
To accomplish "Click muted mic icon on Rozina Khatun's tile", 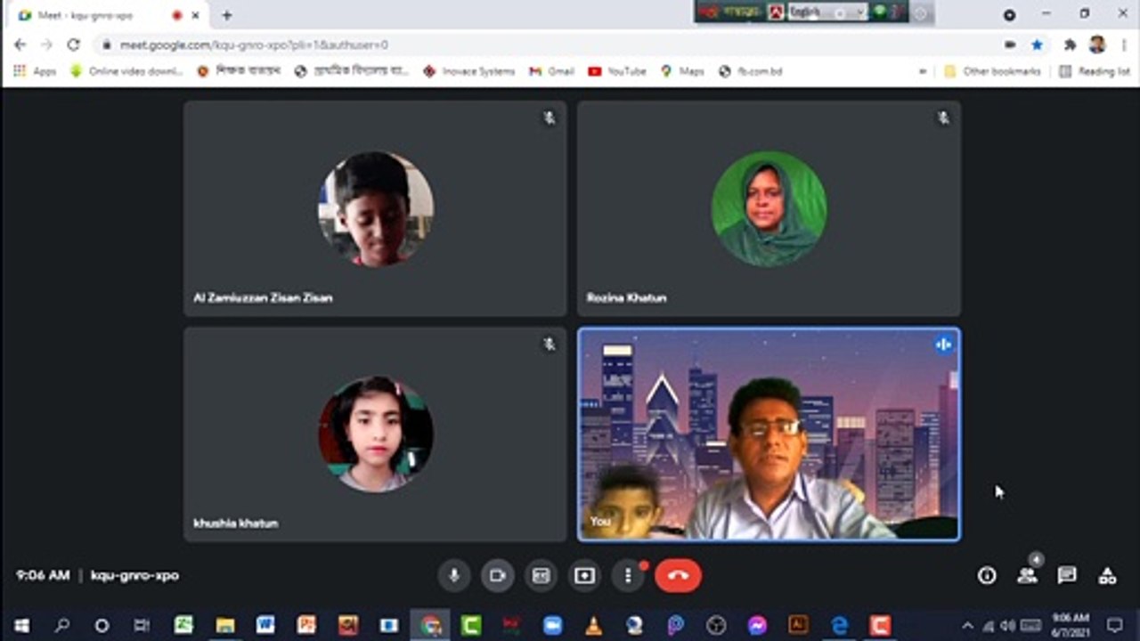I will [x=943, y=118].
